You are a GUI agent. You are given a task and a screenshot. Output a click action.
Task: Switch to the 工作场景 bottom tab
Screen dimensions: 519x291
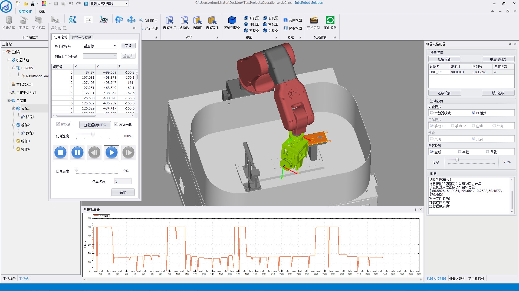pyautogui.click(x=9, y=279)
